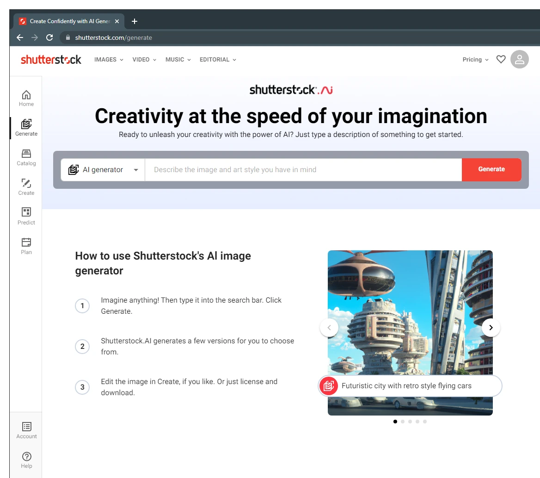The height and width of the screenshot is (478, 540).
Task: Go back with the browser back arrow
Action: click(x=20, y=37)
